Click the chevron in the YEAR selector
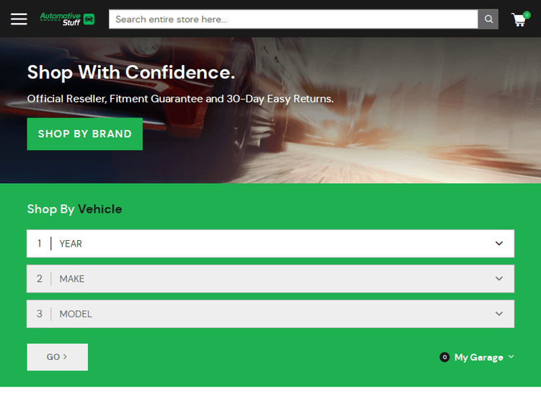Viewport: 541px width, 406px height. pos(499,244)
